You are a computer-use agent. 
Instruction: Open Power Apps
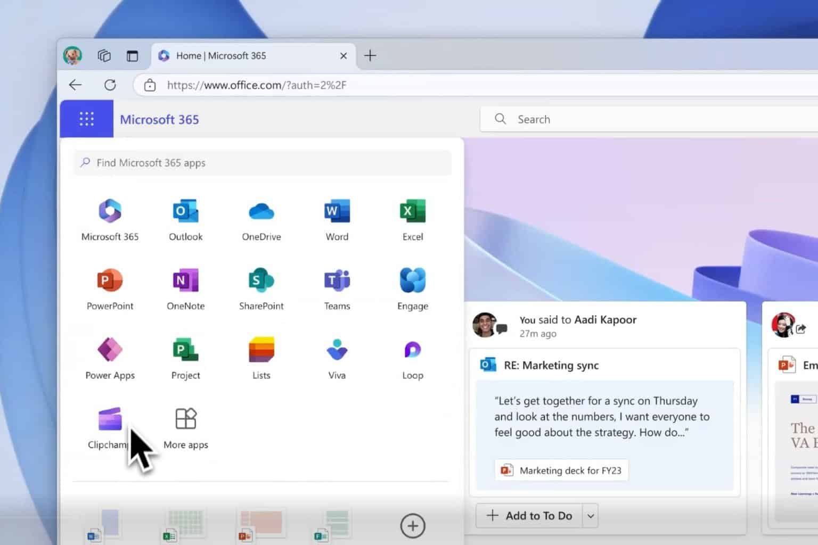click(x=110, y=350)
